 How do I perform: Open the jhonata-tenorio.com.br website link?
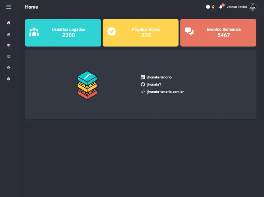(x=165, y=92)
